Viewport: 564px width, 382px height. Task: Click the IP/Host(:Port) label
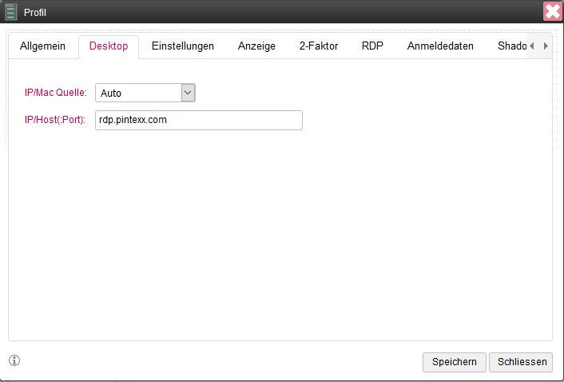pyautogui.click(x=55, y=120)
